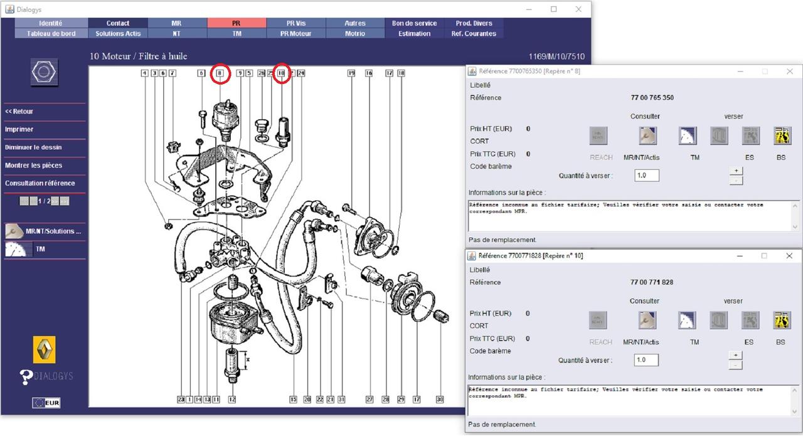Click Diminuer le dessin

[x=33, y=147]
